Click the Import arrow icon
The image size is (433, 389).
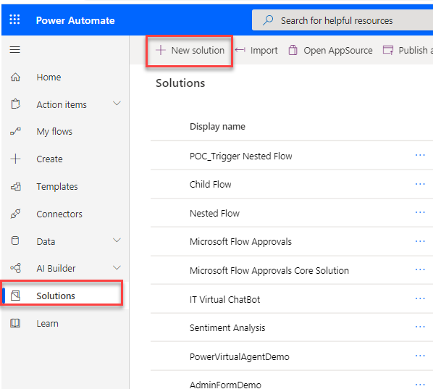click(240, 50)
